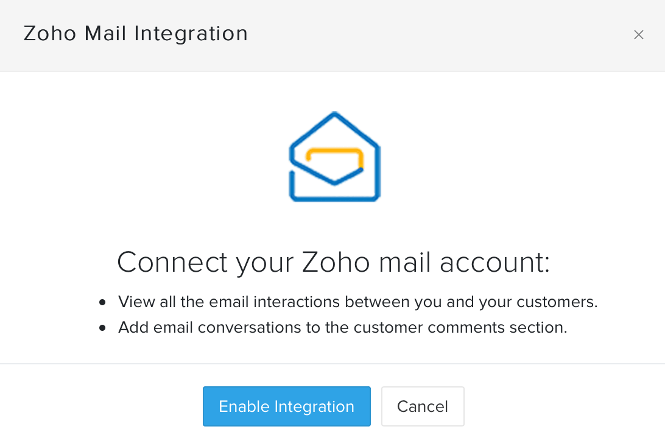Click the bullet dot before "View all the email"
Image resolution: width=665 pixels, height=446 pixels.
tap(103, 302)
